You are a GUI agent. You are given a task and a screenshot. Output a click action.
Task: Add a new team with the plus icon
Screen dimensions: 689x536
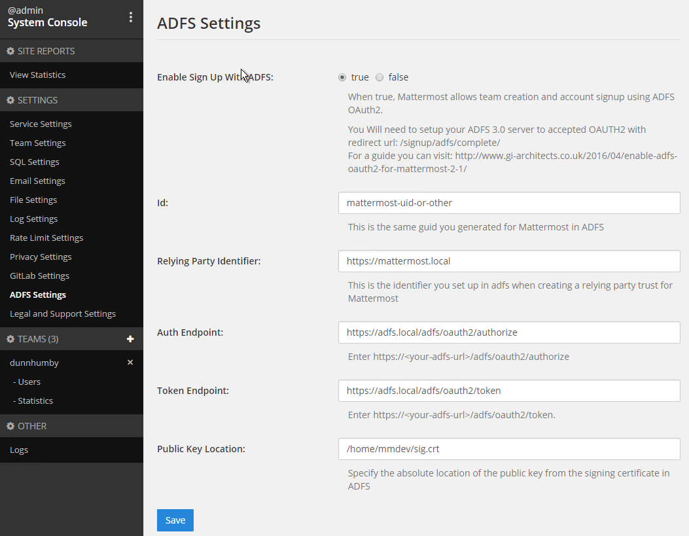[130, 339]
